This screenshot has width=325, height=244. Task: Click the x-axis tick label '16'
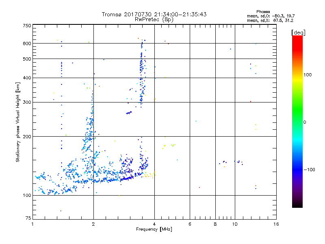(x=276, y=224)
